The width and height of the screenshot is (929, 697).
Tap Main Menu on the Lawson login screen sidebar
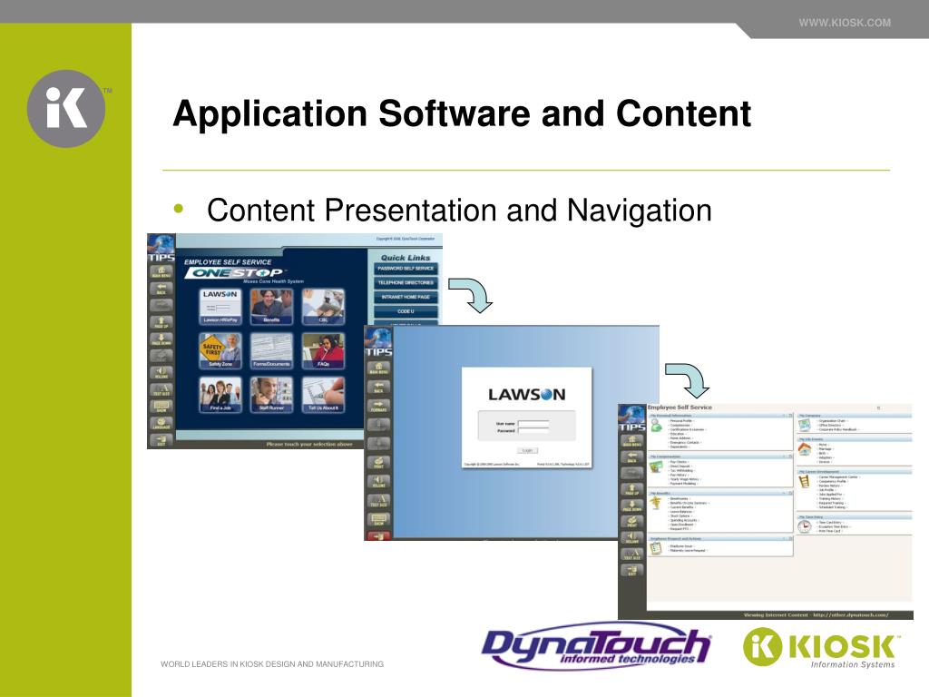(x=378, y=368)
